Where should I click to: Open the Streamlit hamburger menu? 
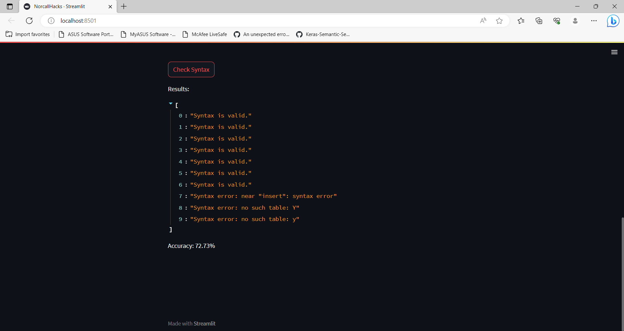pos(614,52)
